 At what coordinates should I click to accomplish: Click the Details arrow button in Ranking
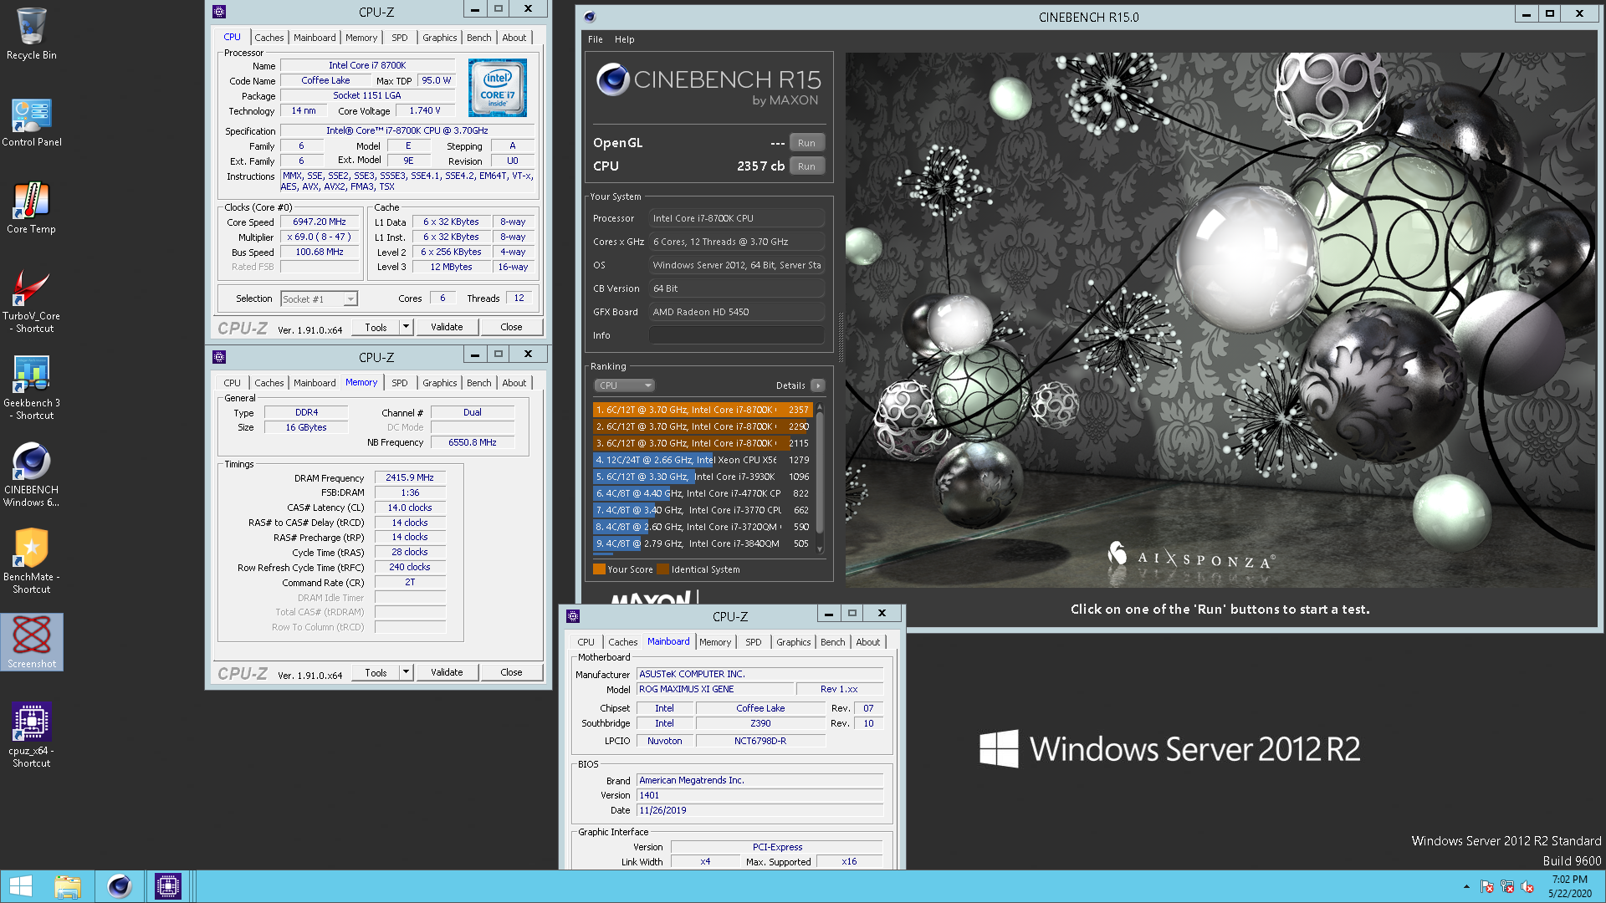point(818,385)
